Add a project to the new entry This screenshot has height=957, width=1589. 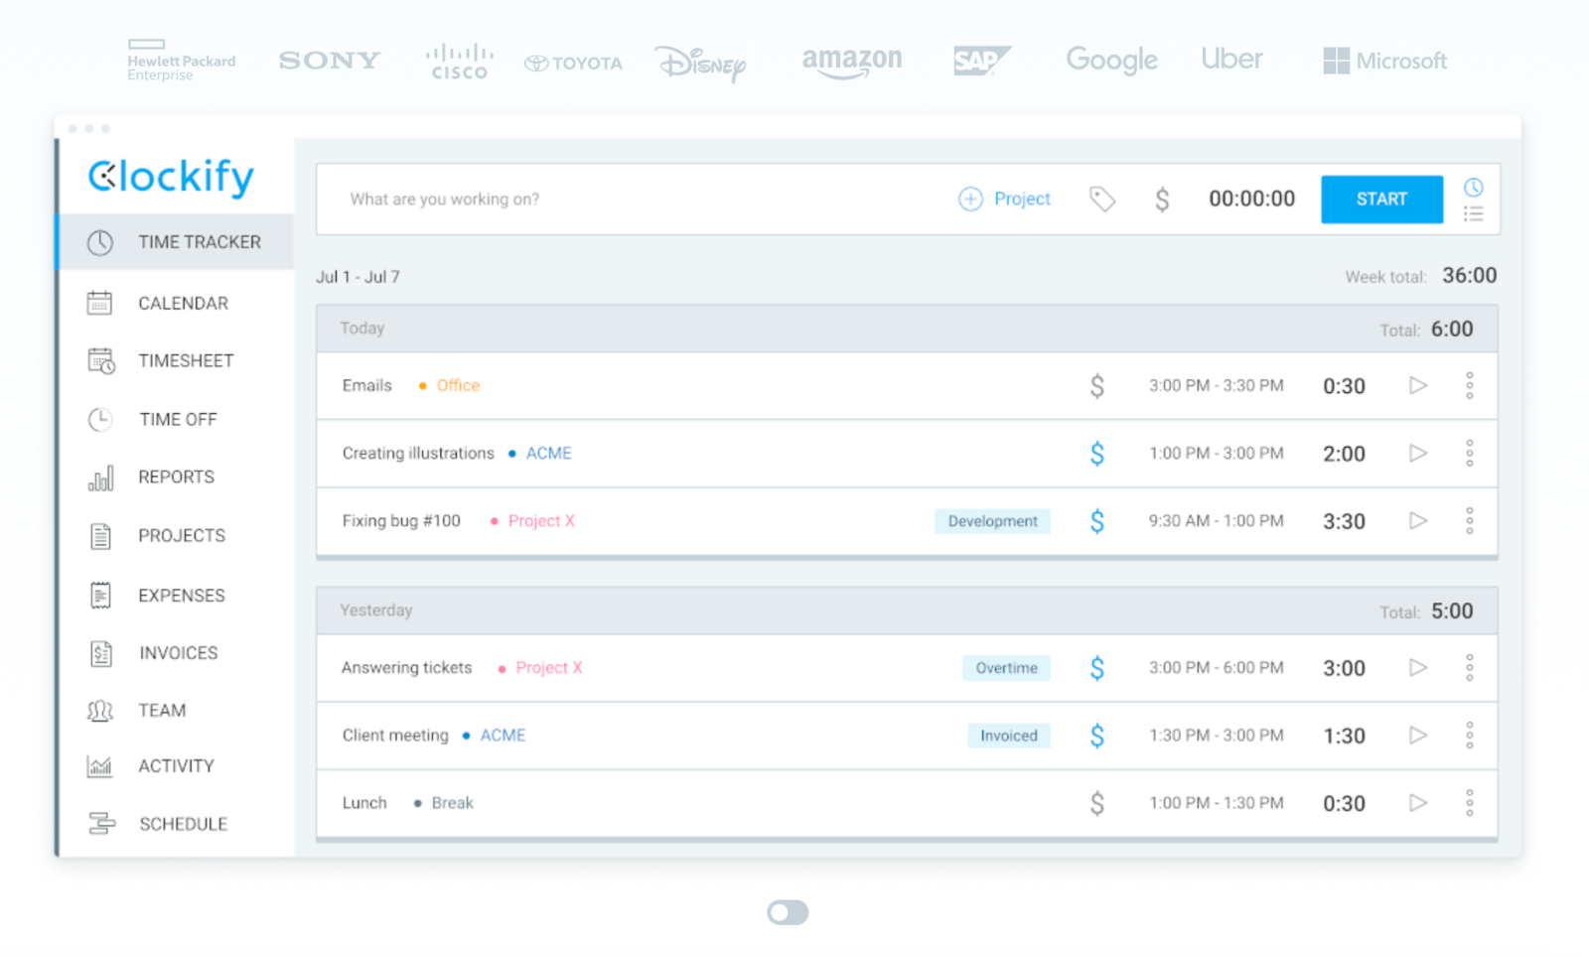[1004, 199]
